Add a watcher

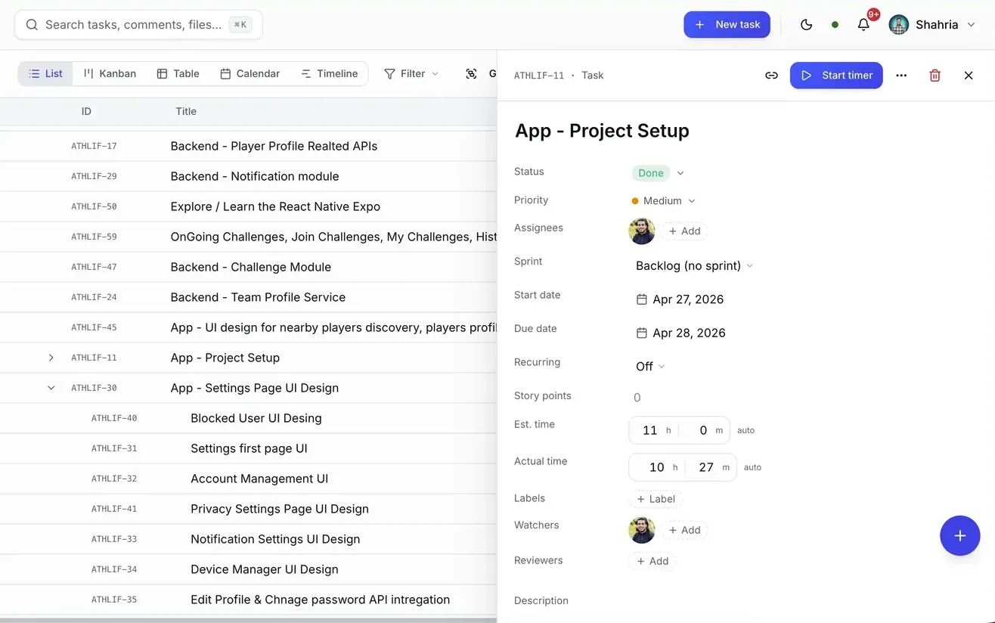(x=684, y=531)
